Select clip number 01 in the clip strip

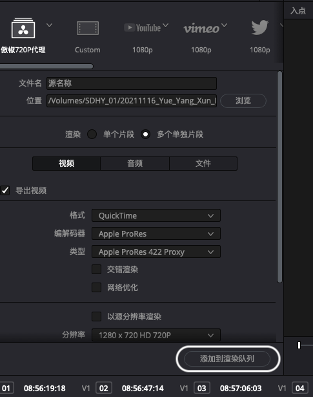(x=6, y=388)
